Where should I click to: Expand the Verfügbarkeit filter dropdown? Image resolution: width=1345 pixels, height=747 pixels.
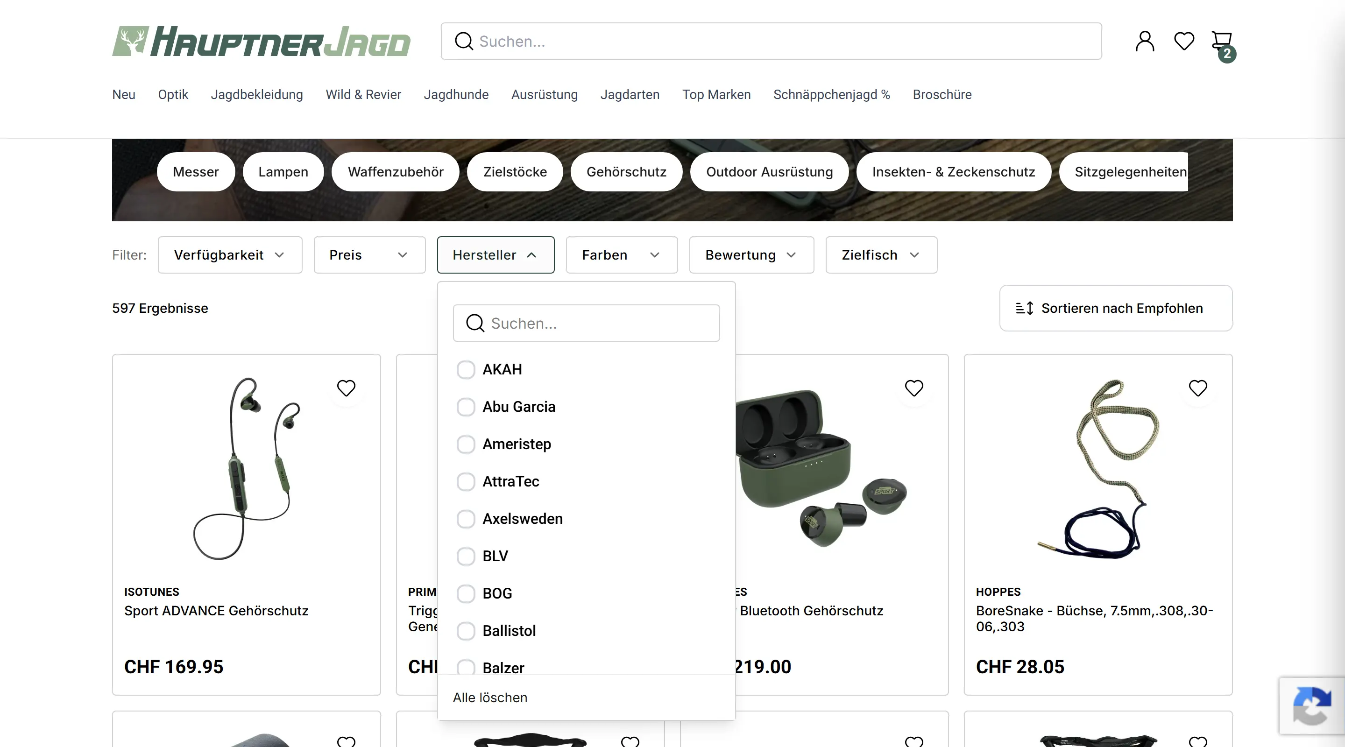[x=230, y=255]
